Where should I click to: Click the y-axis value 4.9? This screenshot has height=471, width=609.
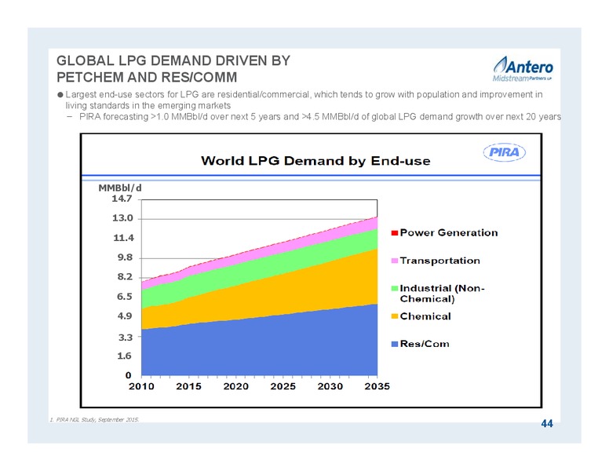(125, 316)
